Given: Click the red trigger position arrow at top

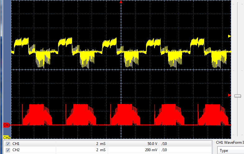Looking at the screenshot, I should 121,2.
